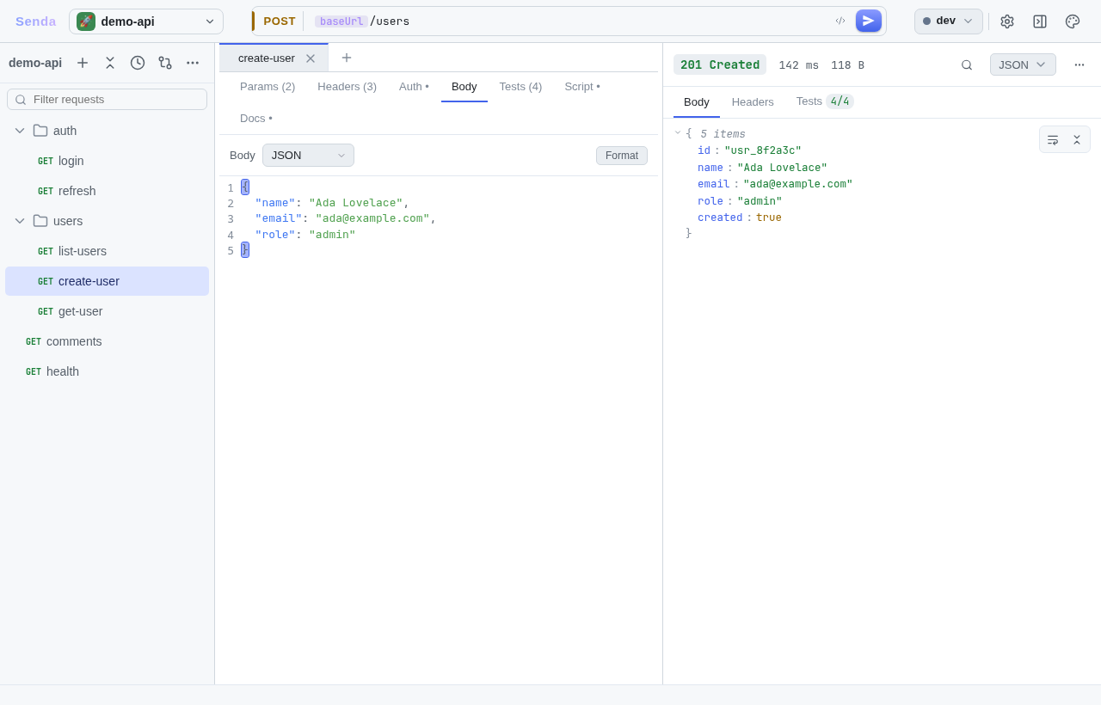
Task: Click the Senda logo
Action: pos(36,21)
